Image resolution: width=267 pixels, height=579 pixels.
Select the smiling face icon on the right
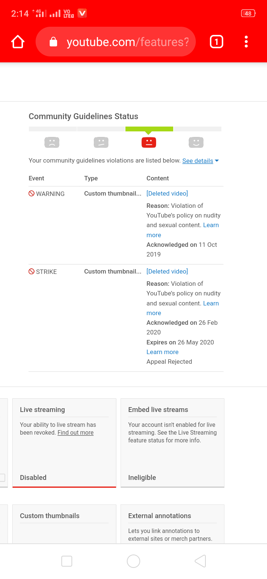(196, 142)
